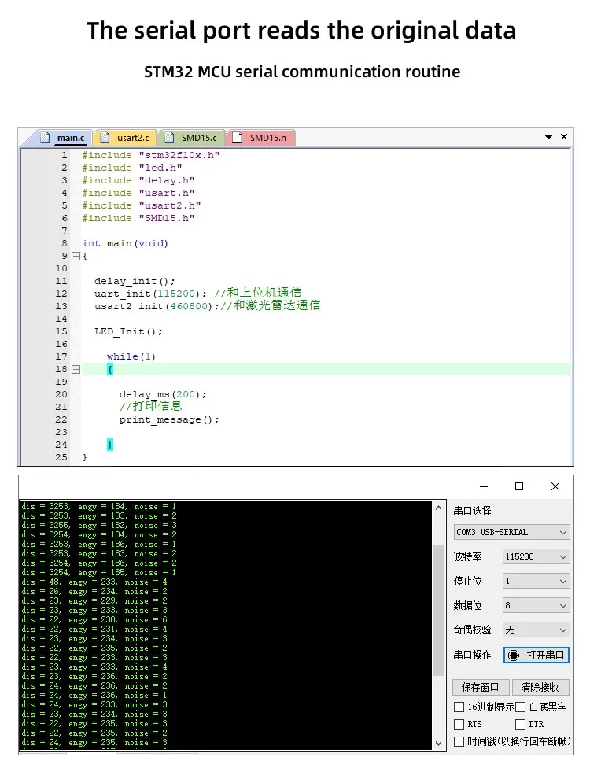Click the highlighted closing brace on line 24
Viewport: 590px width, 772px height.
(109, 445)
